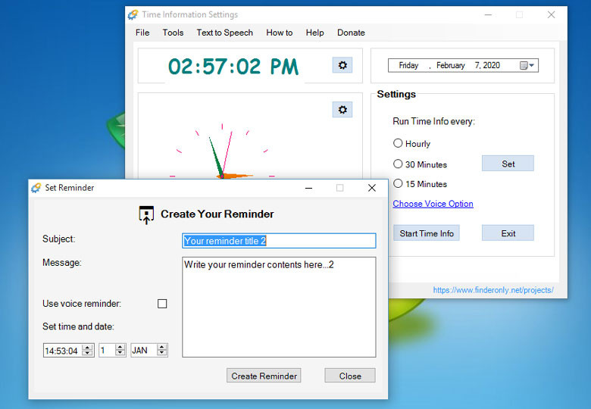Click Set Reminder window title icon
Viewport: 591px width, 409px height.
(36, 188)
